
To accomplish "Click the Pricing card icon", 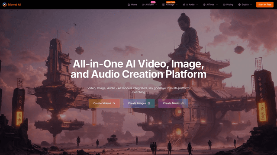I will pos(224,5).
